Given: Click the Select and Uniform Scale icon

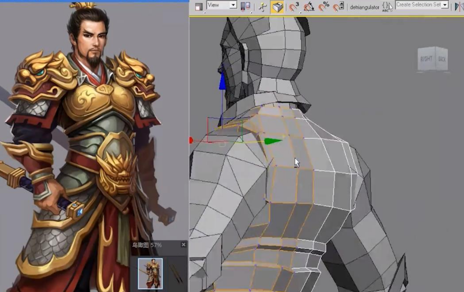Looking at the screenshot, I should (x=199, y=7).
